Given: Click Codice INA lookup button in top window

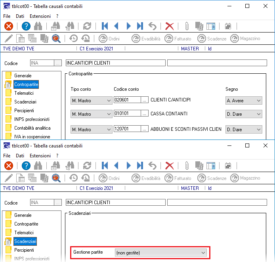Looking at the screenshot, I should (x=58, y=63).
